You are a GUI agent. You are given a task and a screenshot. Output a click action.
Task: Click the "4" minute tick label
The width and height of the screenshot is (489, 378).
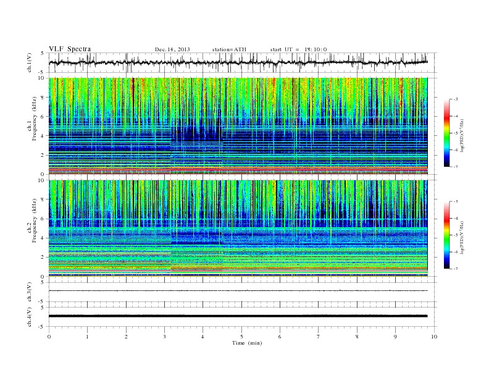[203, 337]
